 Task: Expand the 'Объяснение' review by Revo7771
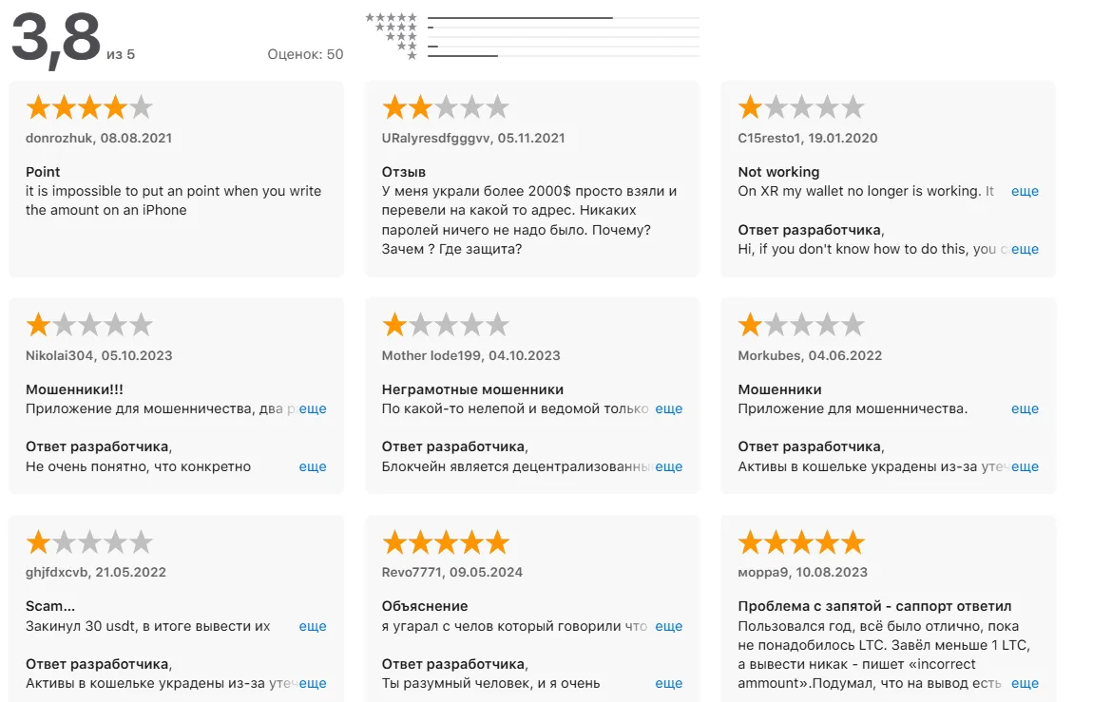[669, 626]
